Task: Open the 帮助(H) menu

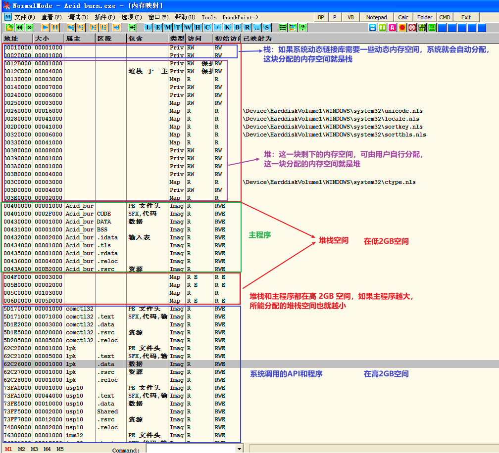Action: 185,17
